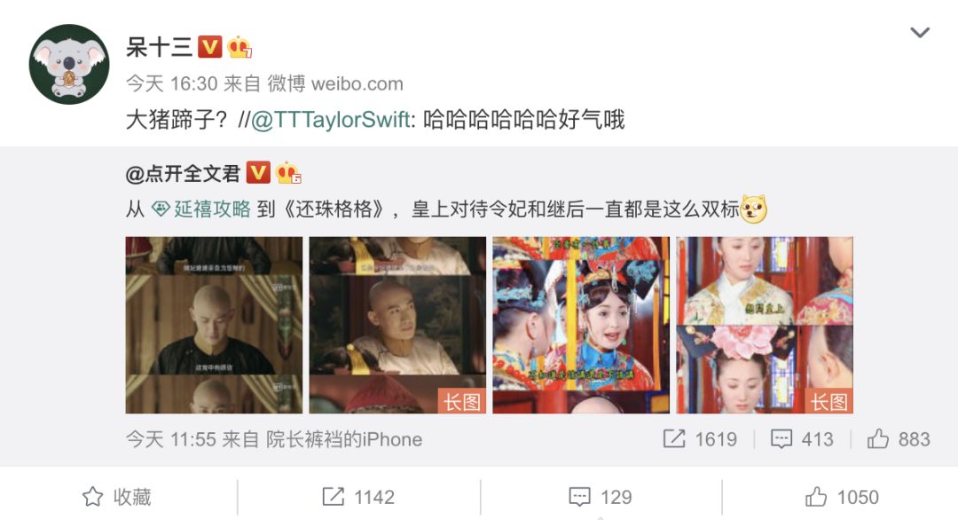Open the @点开全文君 original poster link
958x520 pixels.
coord(183,174)
